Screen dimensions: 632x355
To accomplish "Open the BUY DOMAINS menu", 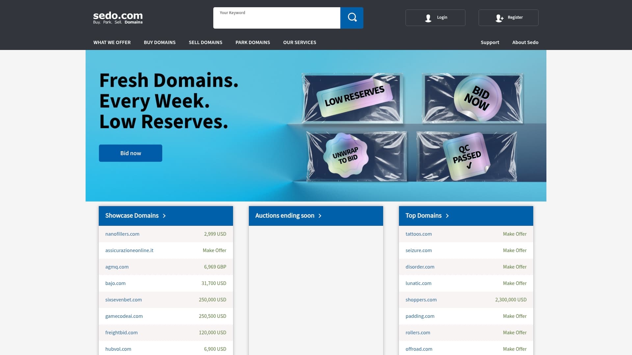I will 160,42.
